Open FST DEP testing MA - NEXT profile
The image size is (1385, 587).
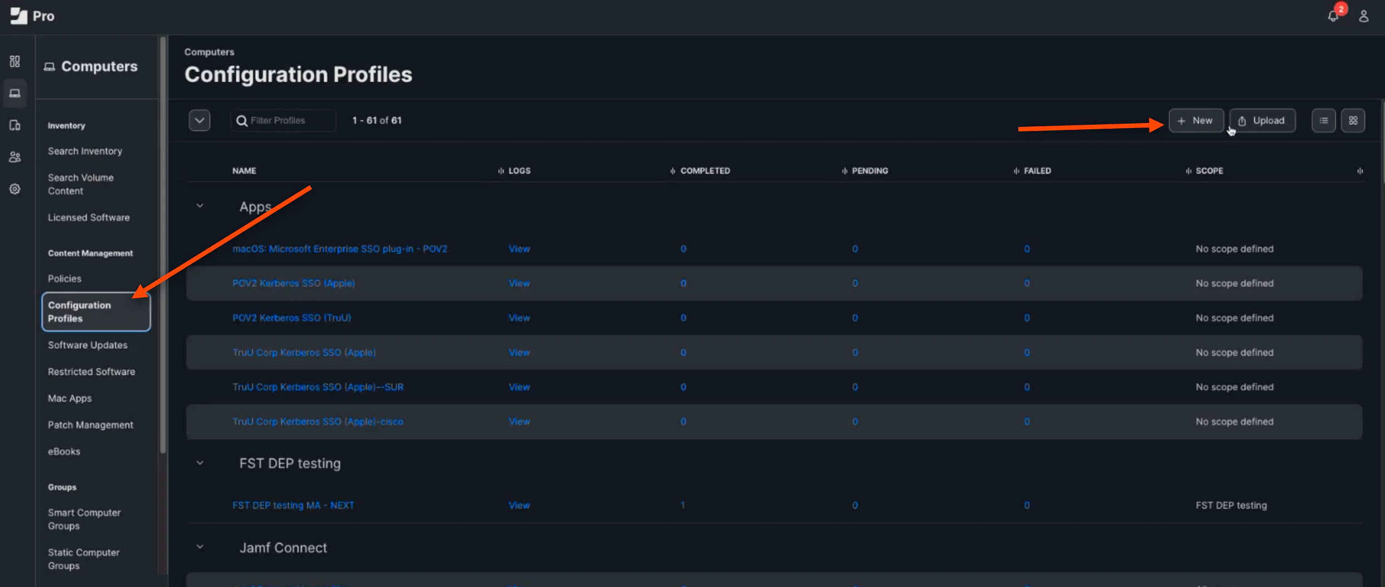[x=293, y=505]
